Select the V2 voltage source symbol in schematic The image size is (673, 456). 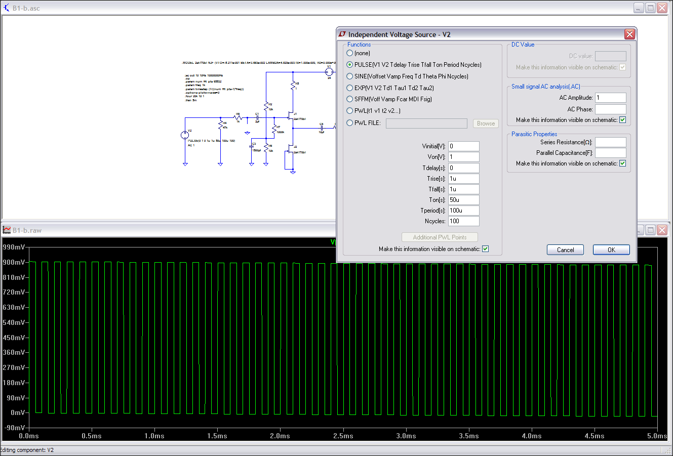point(185,135)
